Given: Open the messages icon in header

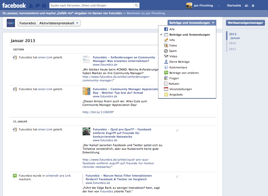Looking at the screenshot, I should point(38,5).
